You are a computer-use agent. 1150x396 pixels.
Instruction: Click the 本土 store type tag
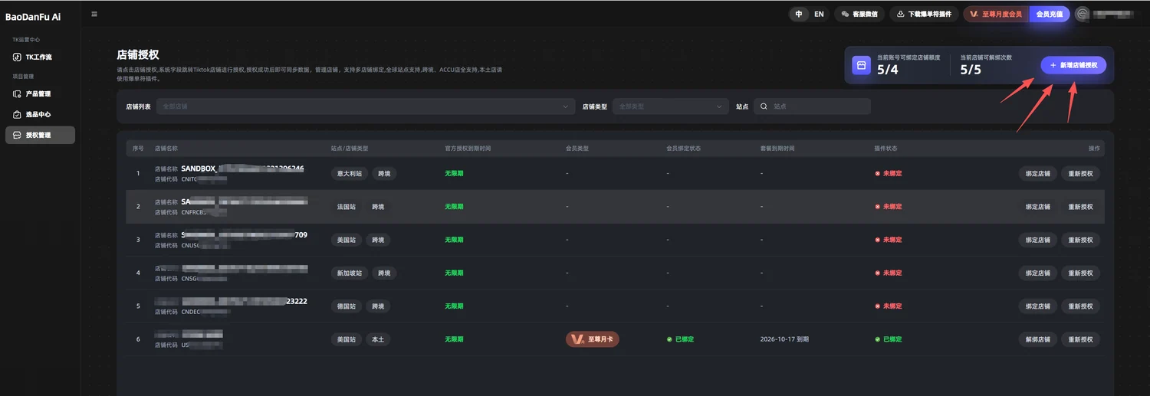pos(378,339)
